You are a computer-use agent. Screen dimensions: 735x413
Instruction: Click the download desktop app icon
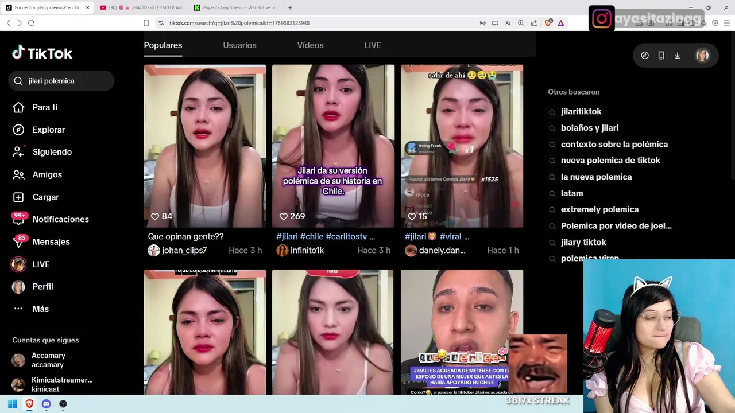click(677, 56)
